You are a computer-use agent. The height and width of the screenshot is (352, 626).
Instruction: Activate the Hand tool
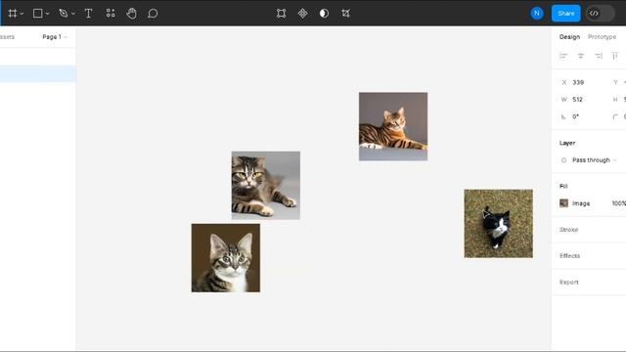pyautogui.click(x=131, y=13)
